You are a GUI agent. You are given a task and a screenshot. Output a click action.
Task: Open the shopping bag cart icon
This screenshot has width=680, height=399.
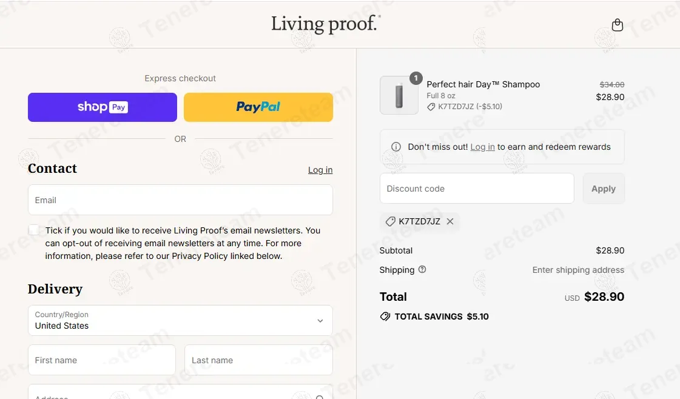tap(618, 25)
